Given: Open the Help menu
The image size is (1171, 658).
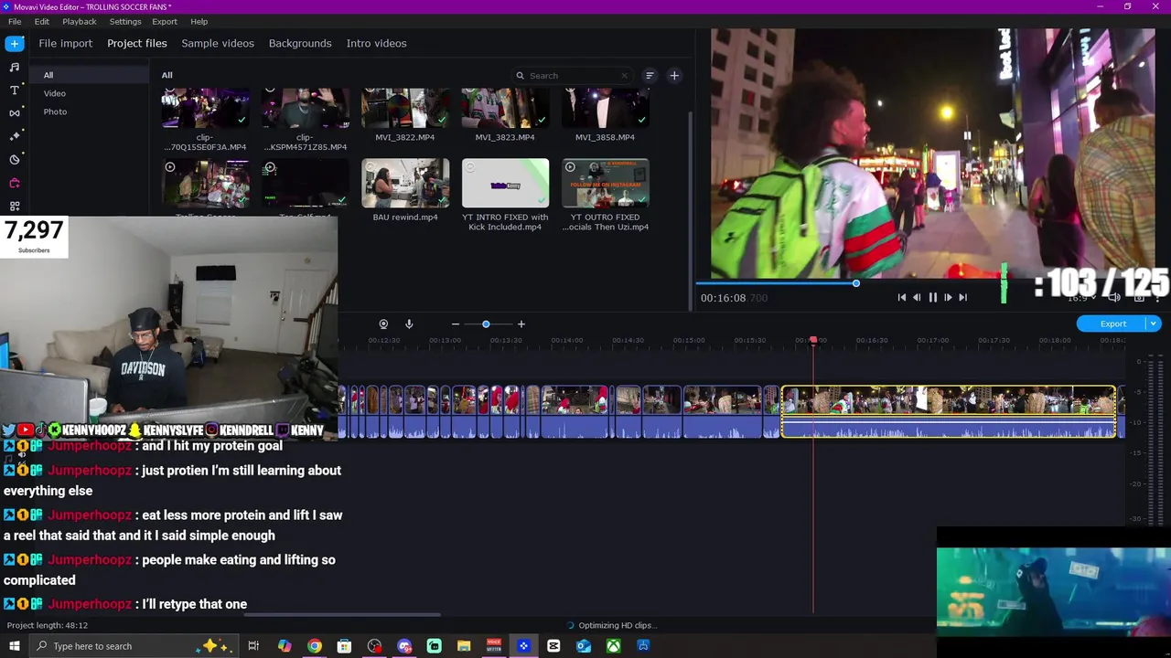Looking at the screenshot, I should (199, 21).
